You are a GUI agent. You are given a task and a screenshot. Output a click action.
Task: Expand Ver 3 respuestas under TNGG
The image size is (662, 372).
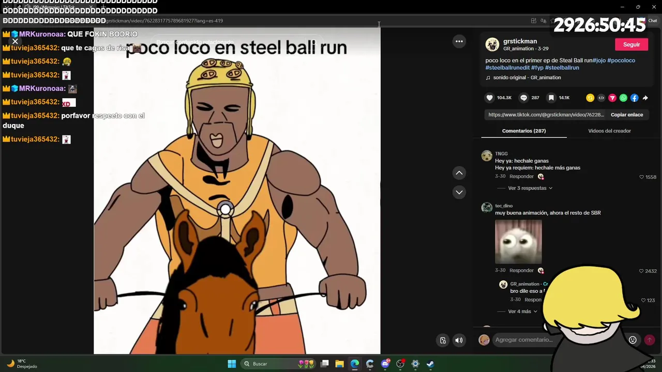click(530, 188)
